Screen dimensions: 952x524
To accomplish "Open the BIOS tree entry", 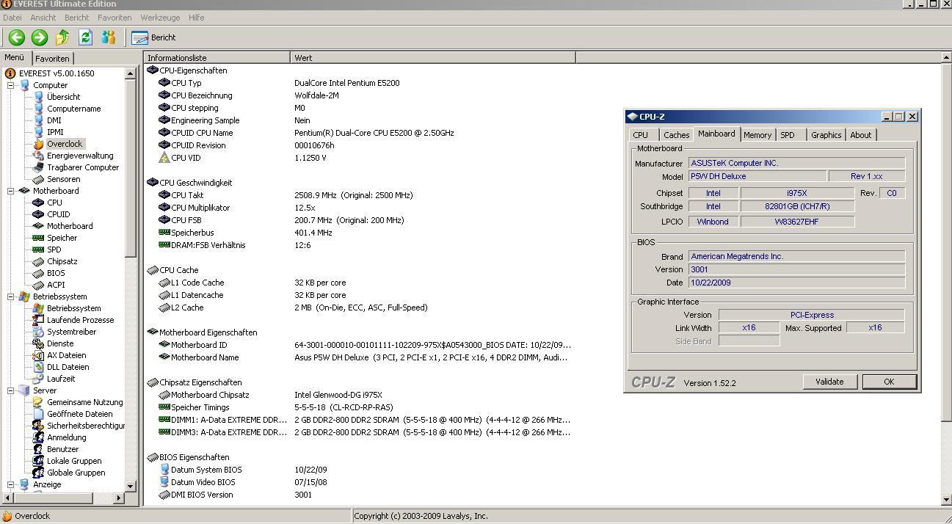I will [56, 273].
